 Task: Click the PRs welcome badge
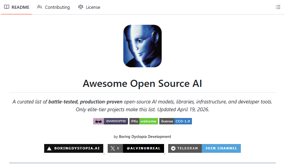coord(144,121)
